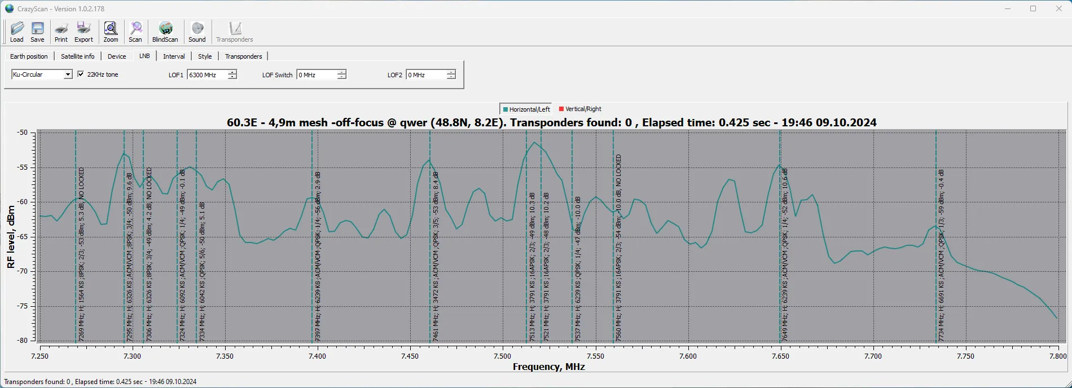Uncheck the 22KHz tone checkbox
Screen dimensions: 1072x388
[x=81, y=74]
